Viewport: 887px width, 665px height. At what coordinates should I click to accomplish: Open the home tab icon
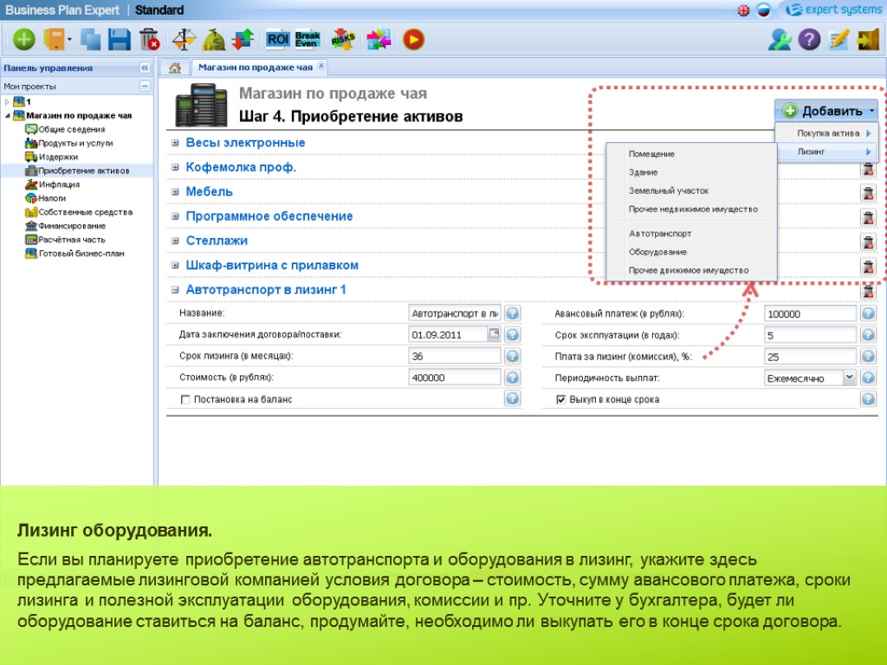tap(175, 68)
